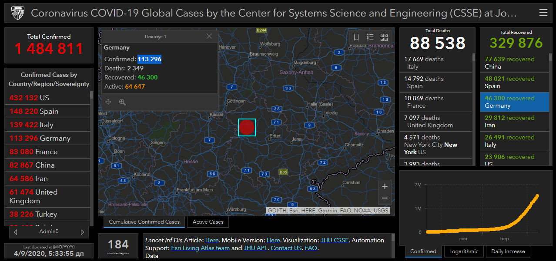Go to next Admin level with right arrow
The image size is (556, 261).
tap(83, 232)
